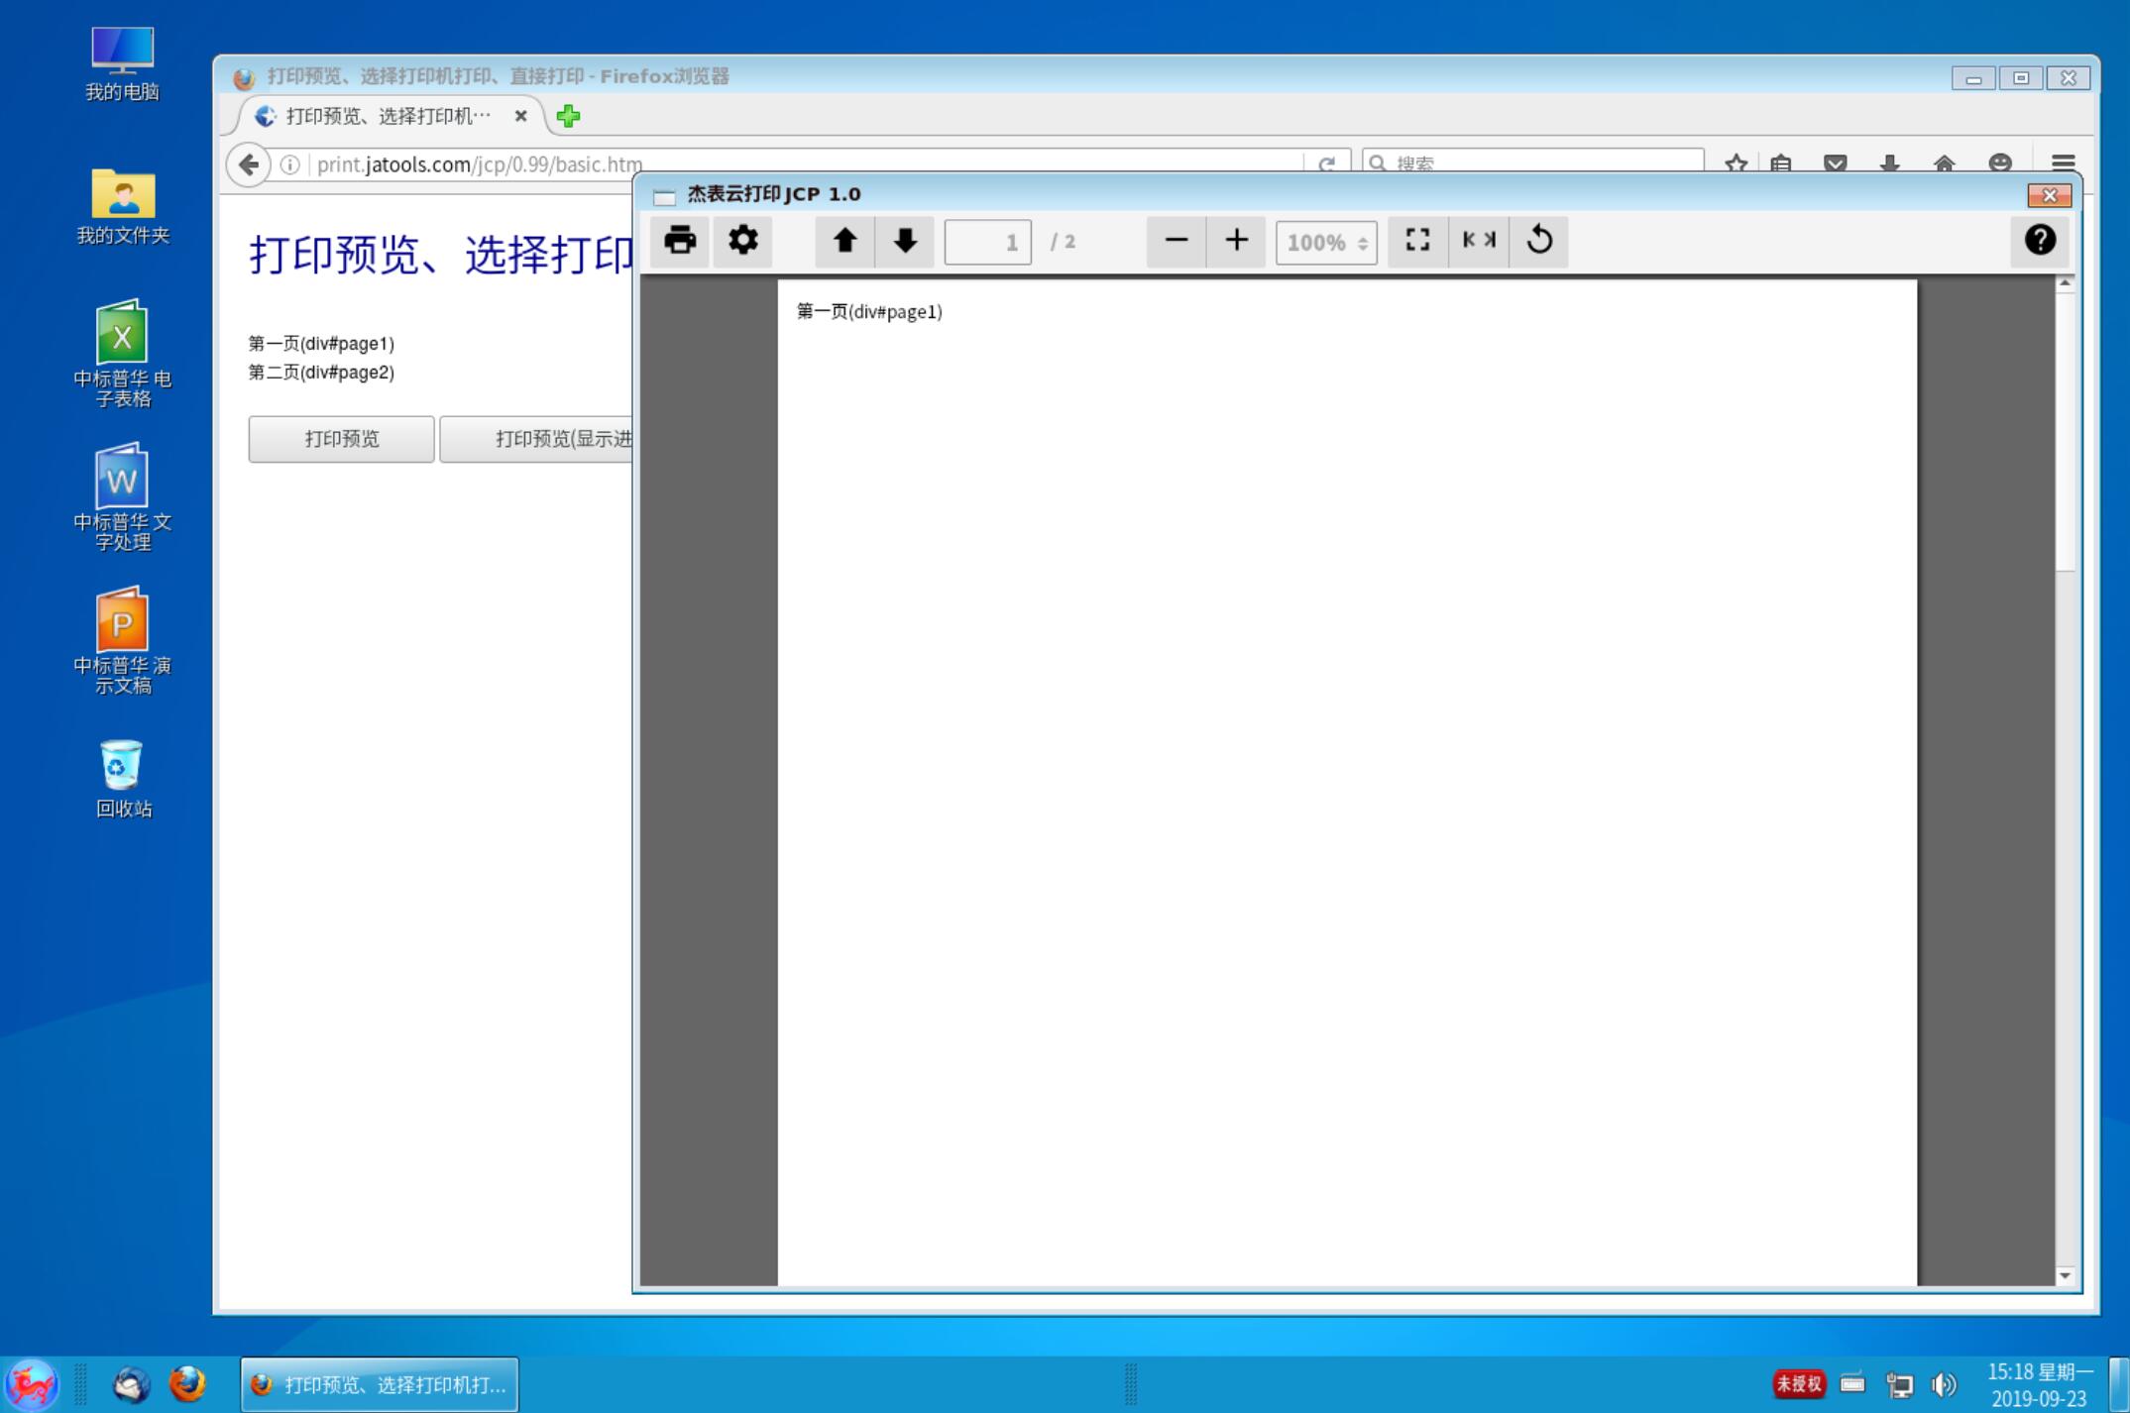This screenshot has width=2130, height=1413.
Task: Open 我的电脑 desktop icon
Action: [x=122, y=64]
